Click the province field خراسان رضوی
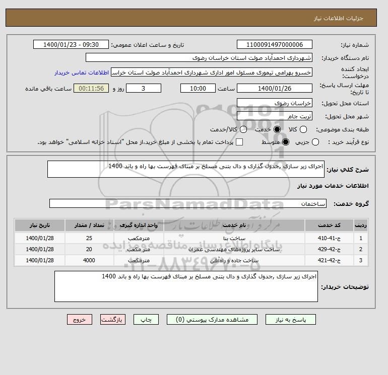This screenshot has width=388, height=375. pyautogui.click(x=275, y=103)
